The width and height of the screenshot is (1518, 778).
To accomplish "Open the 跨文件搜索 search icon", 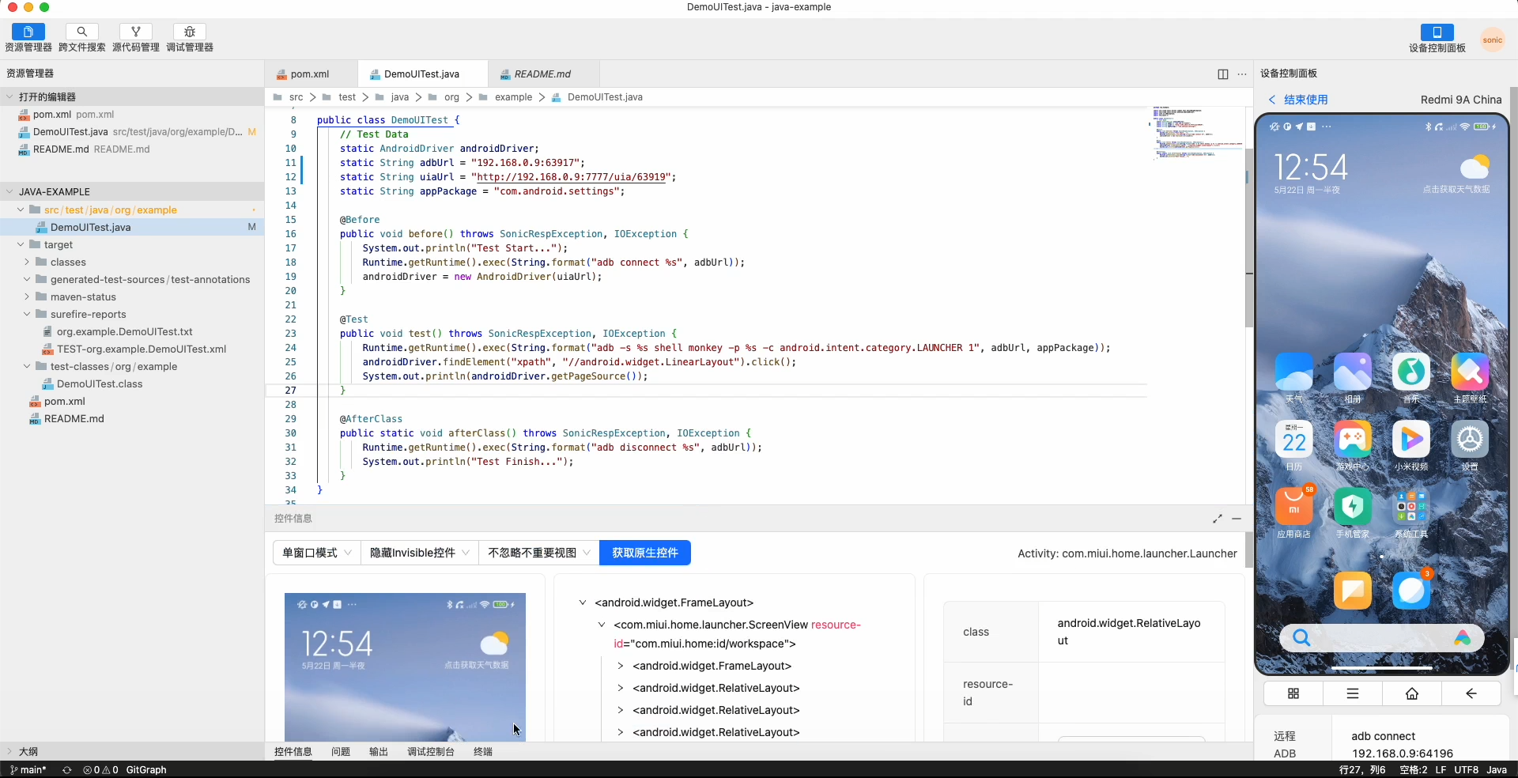I will [82, 32].
